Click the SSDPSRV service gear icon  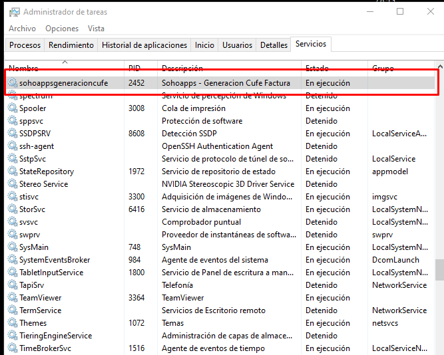click(x=12, y=134)
